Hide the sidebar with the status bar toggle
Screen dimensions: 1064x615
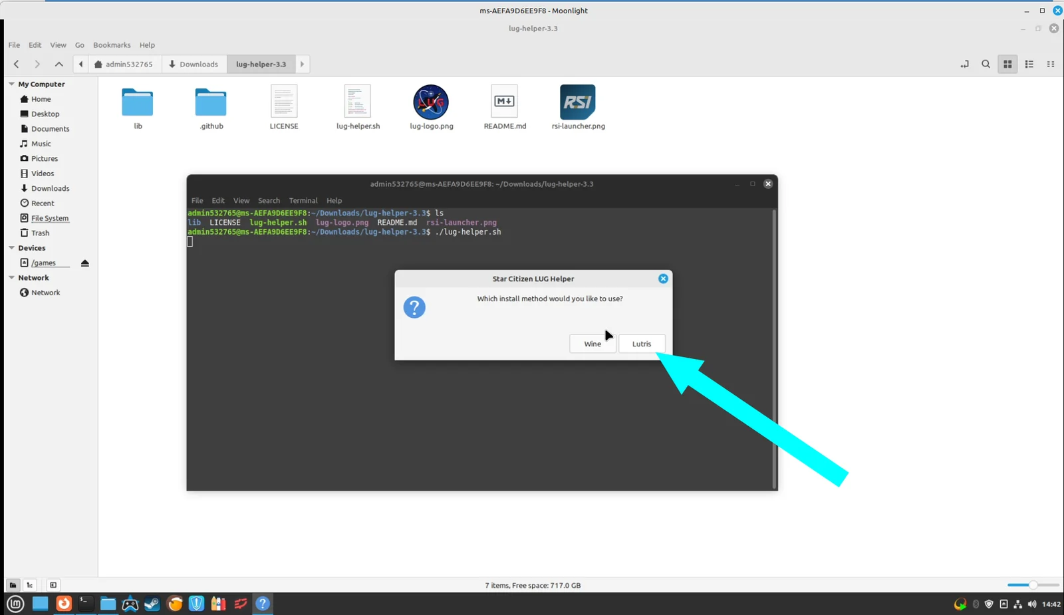coord(53,585)
